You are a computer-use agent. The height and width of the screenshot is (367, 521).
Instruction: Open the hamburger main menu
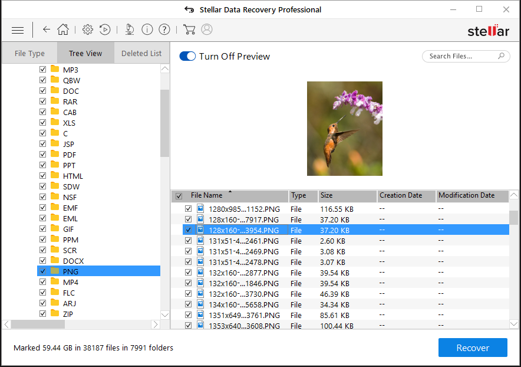18,30
